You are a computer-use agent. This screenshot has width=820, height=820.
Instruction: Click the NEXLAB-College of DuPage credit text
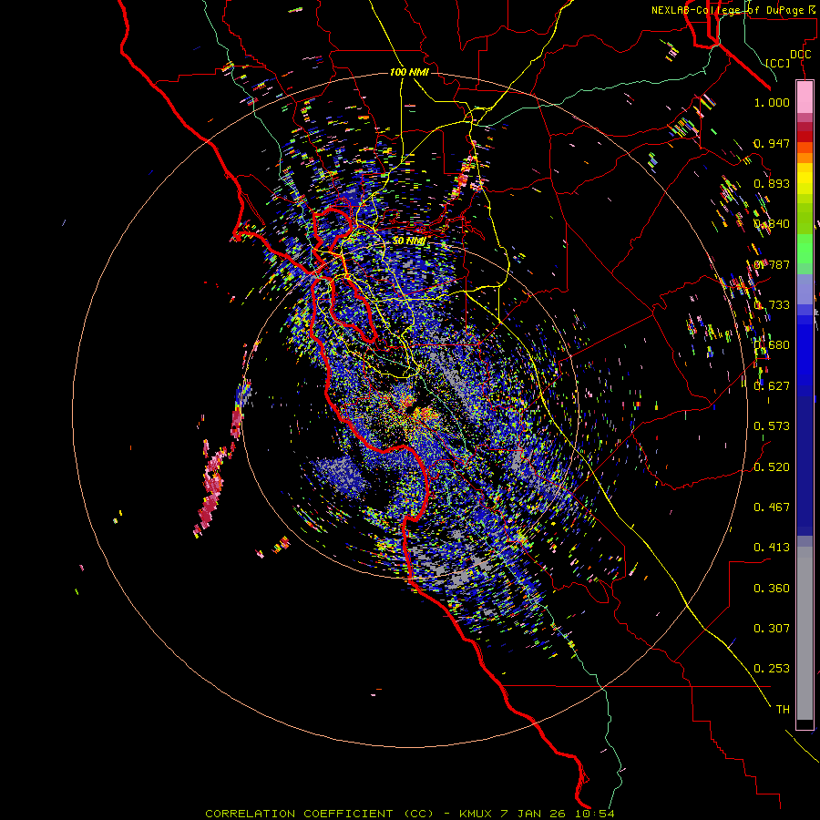[x=733, y=10]
